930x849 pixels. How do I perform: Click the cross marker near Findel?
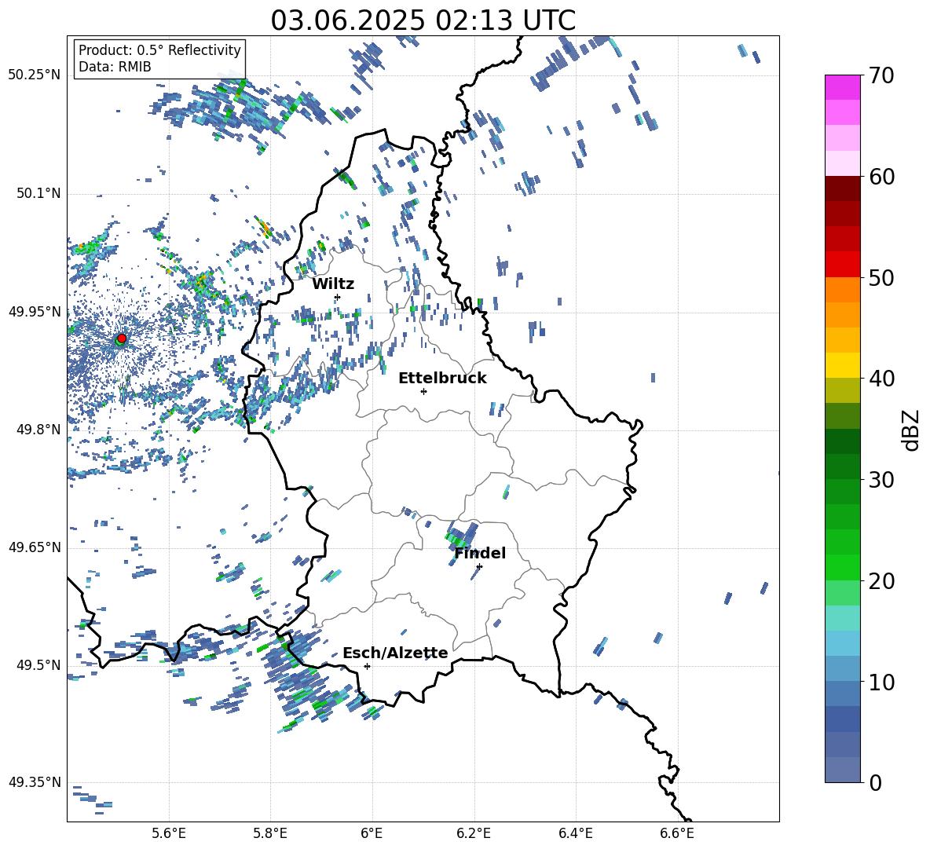tap(479, 567)
